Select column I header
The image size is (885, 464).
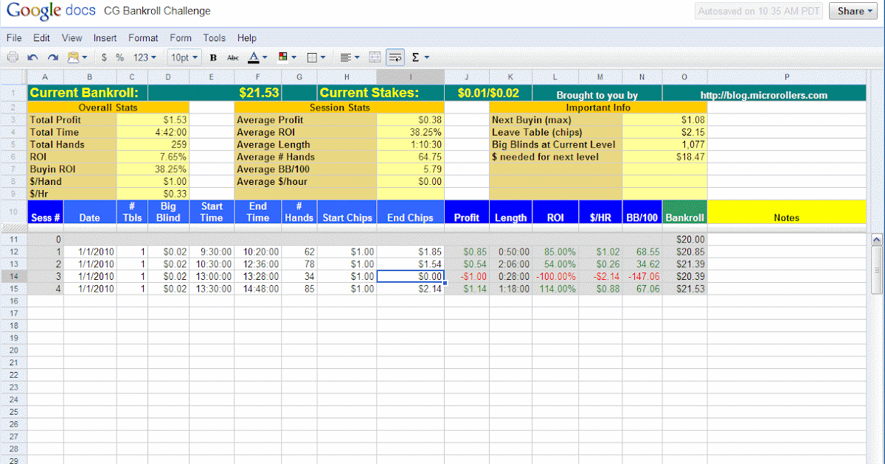point(410,77)
